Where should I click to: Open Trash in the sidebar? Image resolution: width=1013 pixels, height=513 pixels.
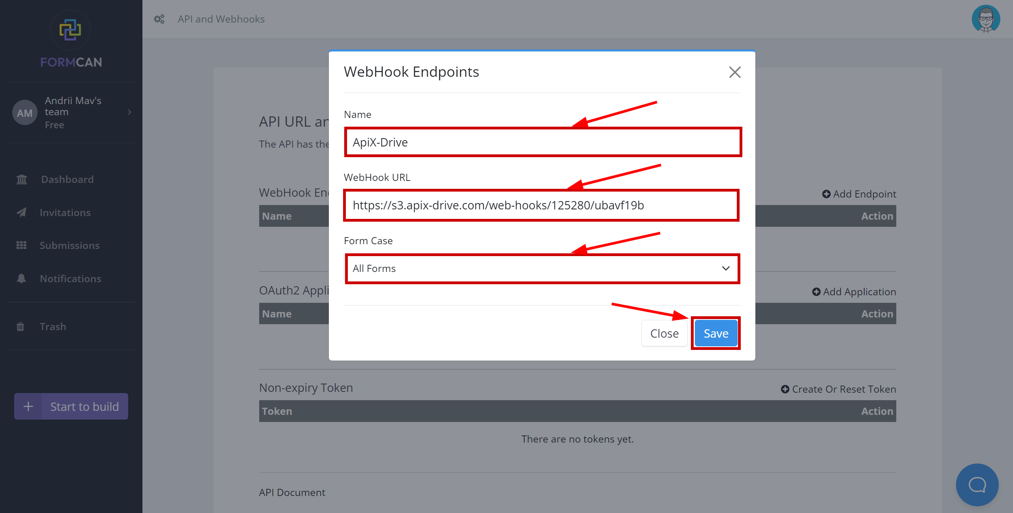click(x=53, y=327)
